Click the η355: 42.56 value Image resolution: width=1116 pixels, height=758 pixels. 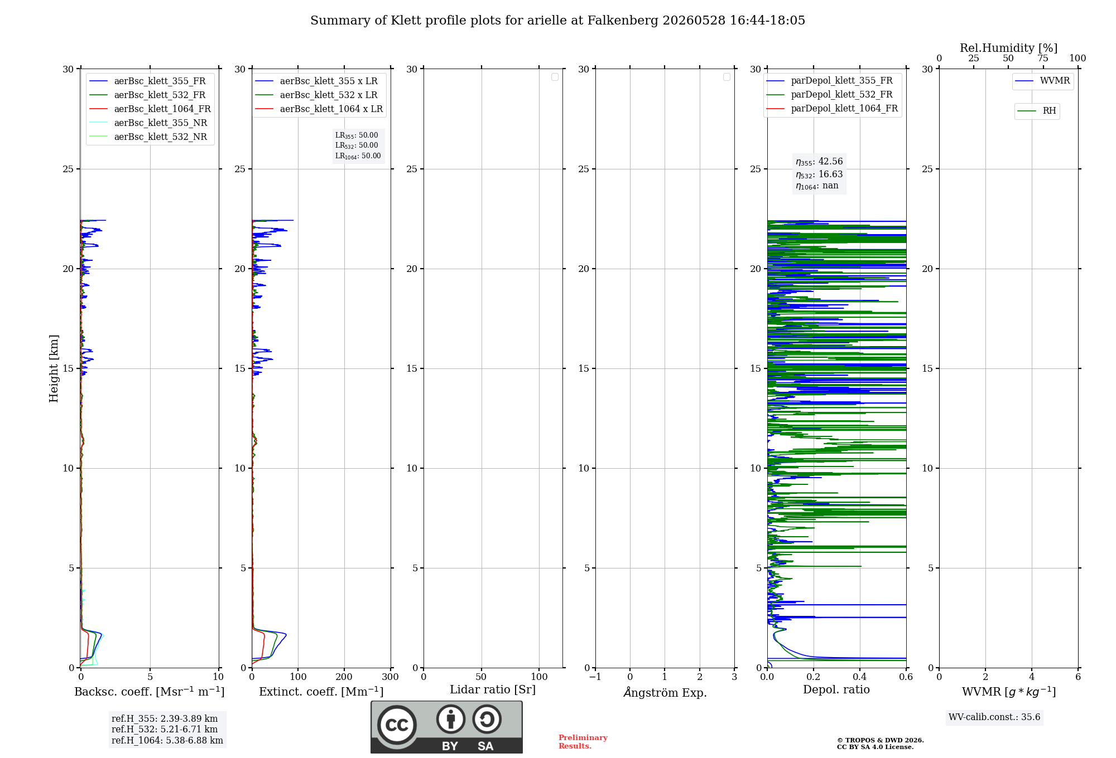point(819,162)
